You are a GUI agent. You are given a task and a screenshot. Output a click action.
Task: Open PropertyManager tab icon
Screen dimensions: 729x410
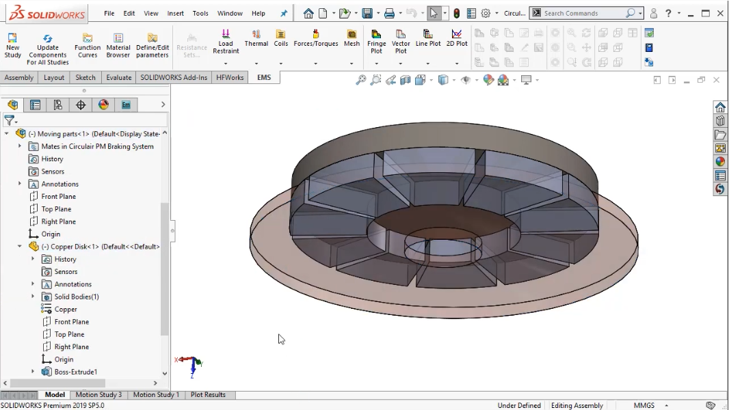35,105
